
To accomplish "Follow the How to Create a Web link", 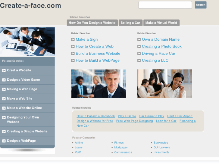I will coord(95,46).
